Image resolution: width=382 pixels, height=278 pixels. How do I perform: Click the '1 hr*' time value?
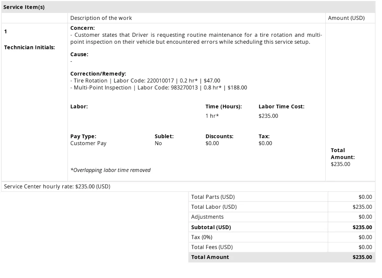pyautogui.click(x=212, y=116)
